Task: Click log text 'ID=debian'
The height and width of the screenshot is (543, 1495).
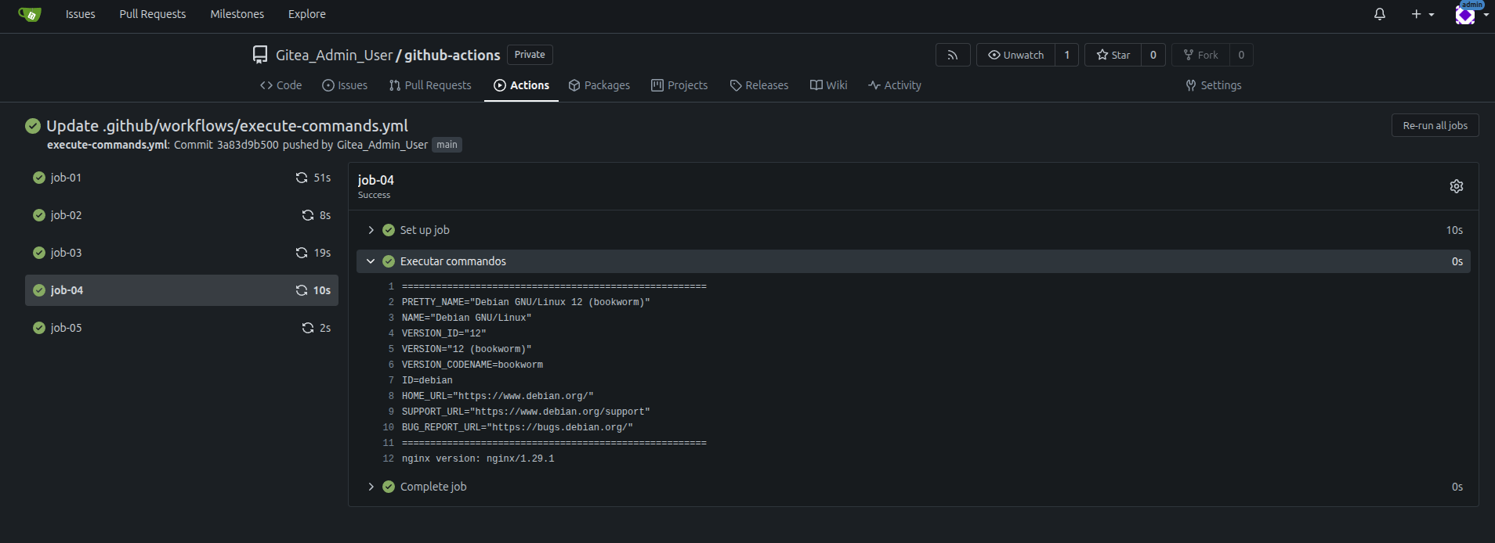Action: (x=427, y=380)
